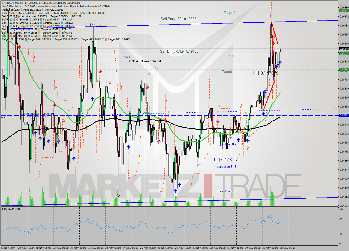
Task: Click the green 0.15868 price tag
Action: pyautogui.click(x=344, y=69)
